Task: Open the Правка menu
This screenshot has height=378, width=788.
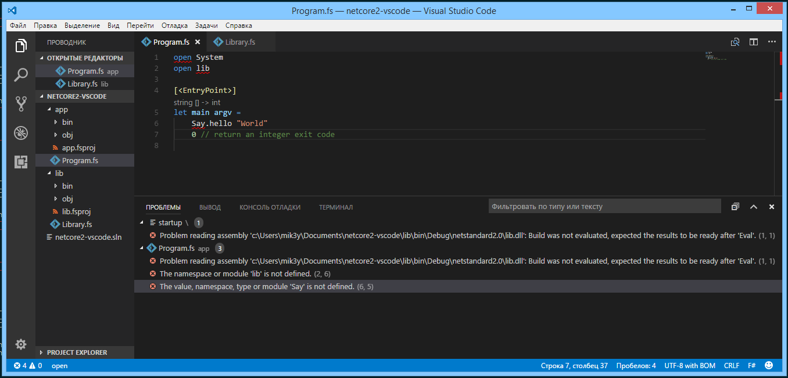Action: pyautogui.click(x=45, y=26)
